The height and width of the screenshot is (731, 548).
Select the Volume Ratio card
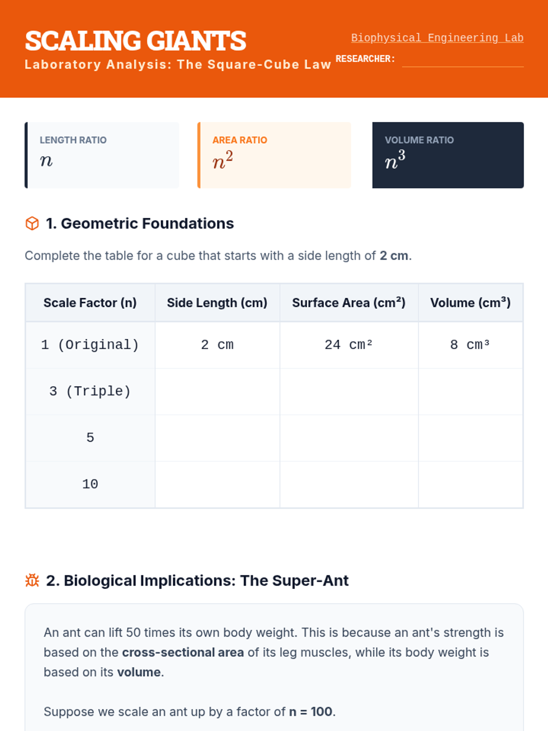(448, 155)
